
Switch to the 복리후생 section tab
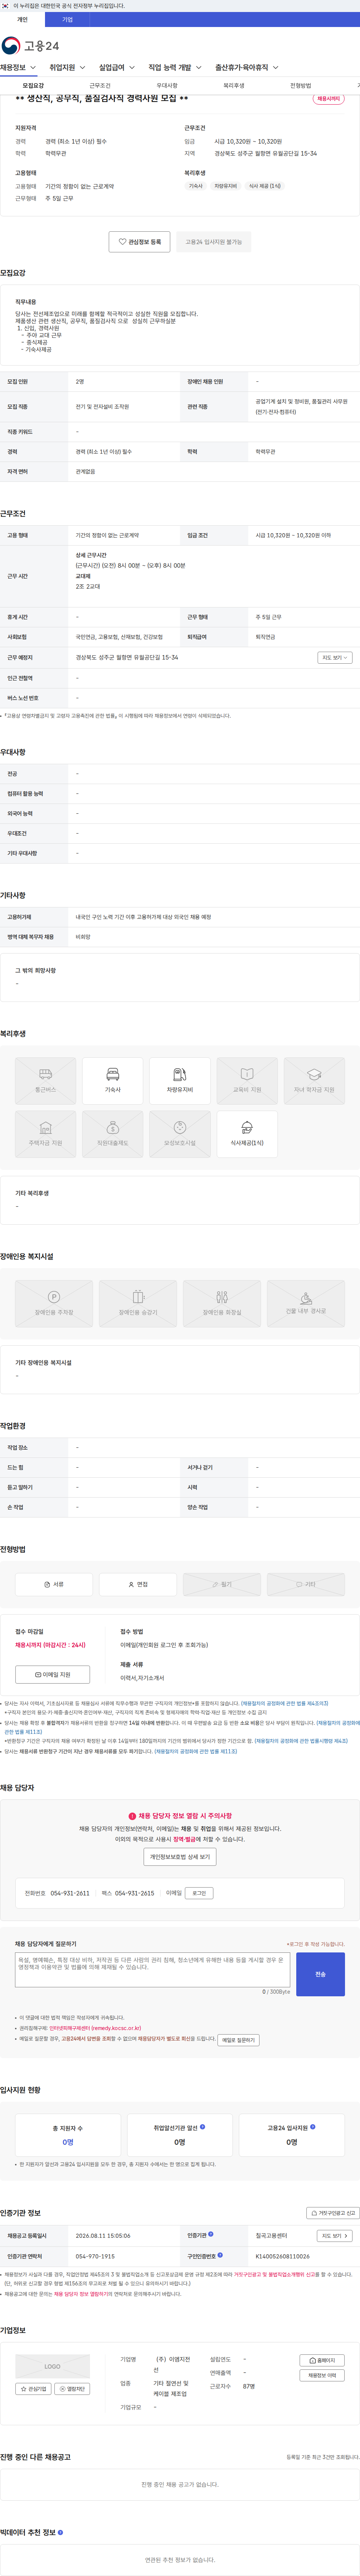pyautogui.click(x=234, y=86)
